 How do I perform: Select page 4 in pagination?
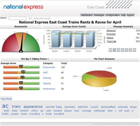coord(126,50)
